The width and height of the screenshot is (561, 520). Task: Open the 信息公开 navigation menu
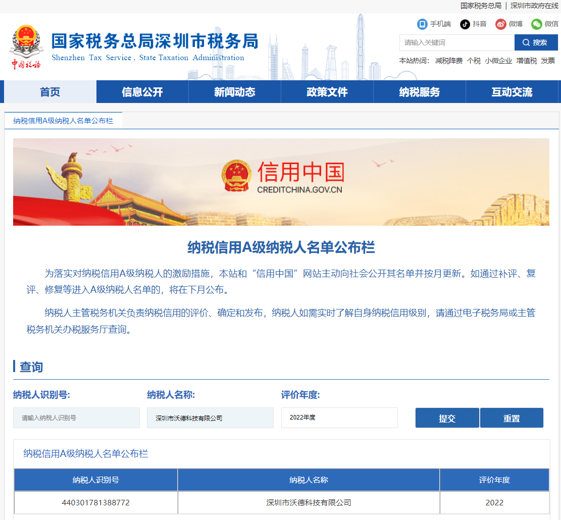(x=142, y=92)
